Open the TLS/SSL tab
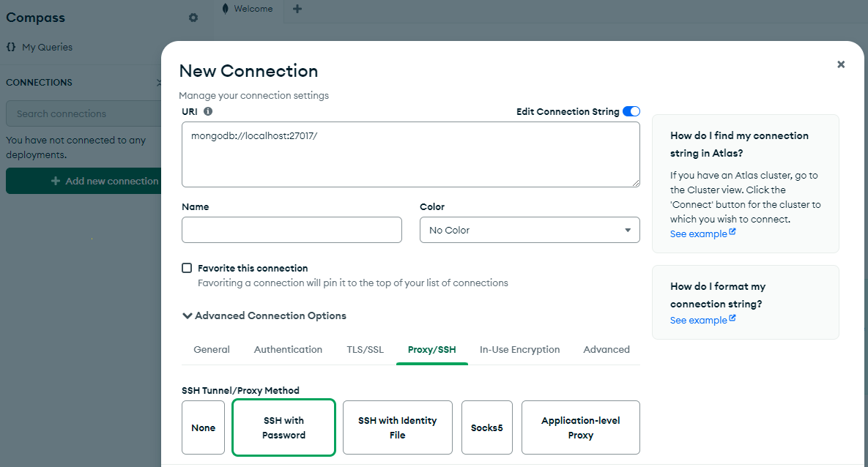The image size is (868, 467). click(x=365, y=350)
